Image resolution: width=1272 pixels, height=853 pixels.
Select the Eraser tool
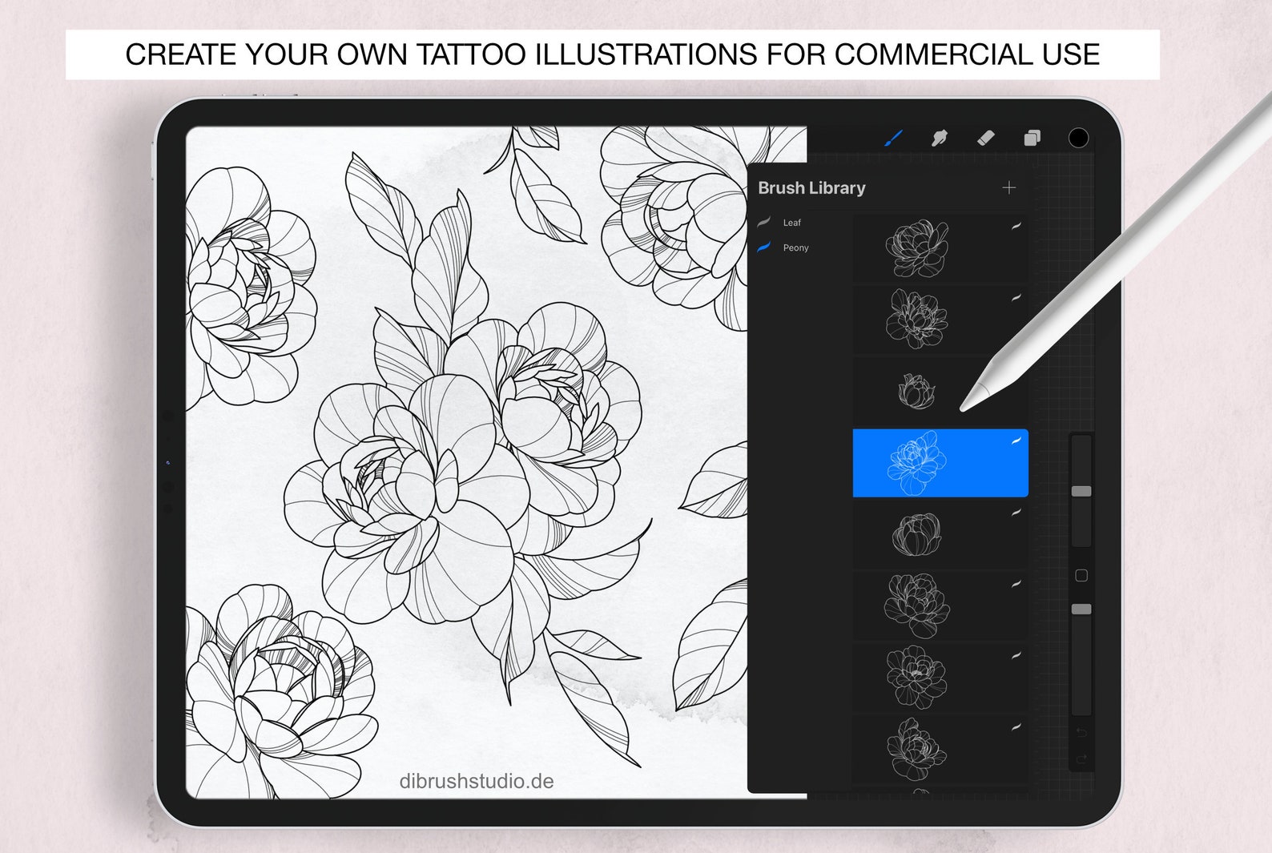point(986,138)
